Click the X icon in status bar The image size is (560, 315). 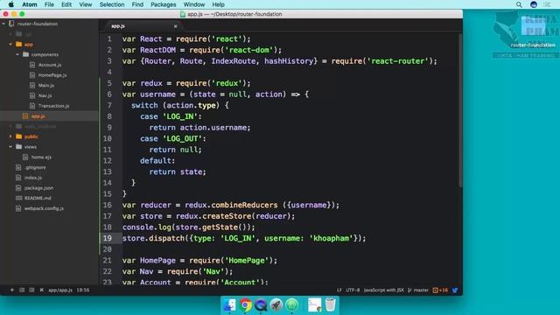41,290
